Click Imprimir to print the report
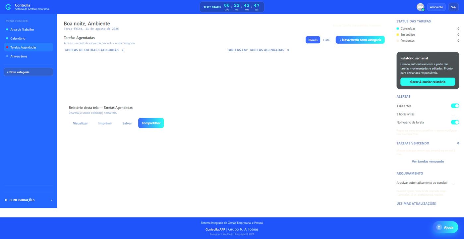 click(x=105, y=123)
